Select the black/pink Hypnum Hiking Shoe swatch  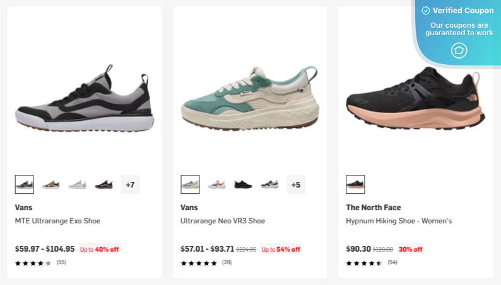(x=355, y=184)
